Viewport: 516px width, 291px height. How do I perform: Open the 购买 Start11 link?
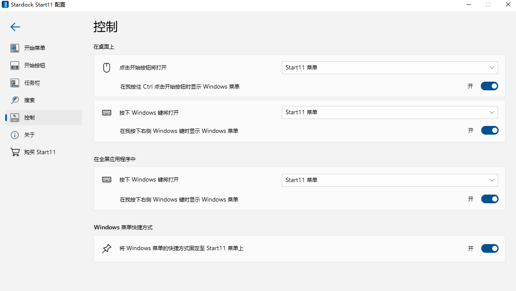tap(40, 152)
